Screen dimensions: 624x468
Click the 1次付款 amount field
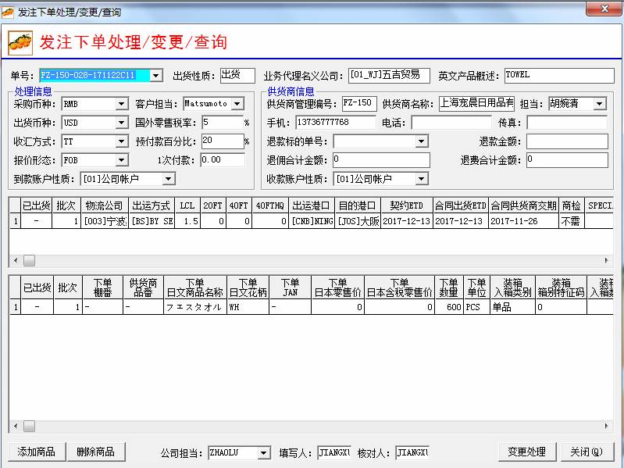pos(223,160)
